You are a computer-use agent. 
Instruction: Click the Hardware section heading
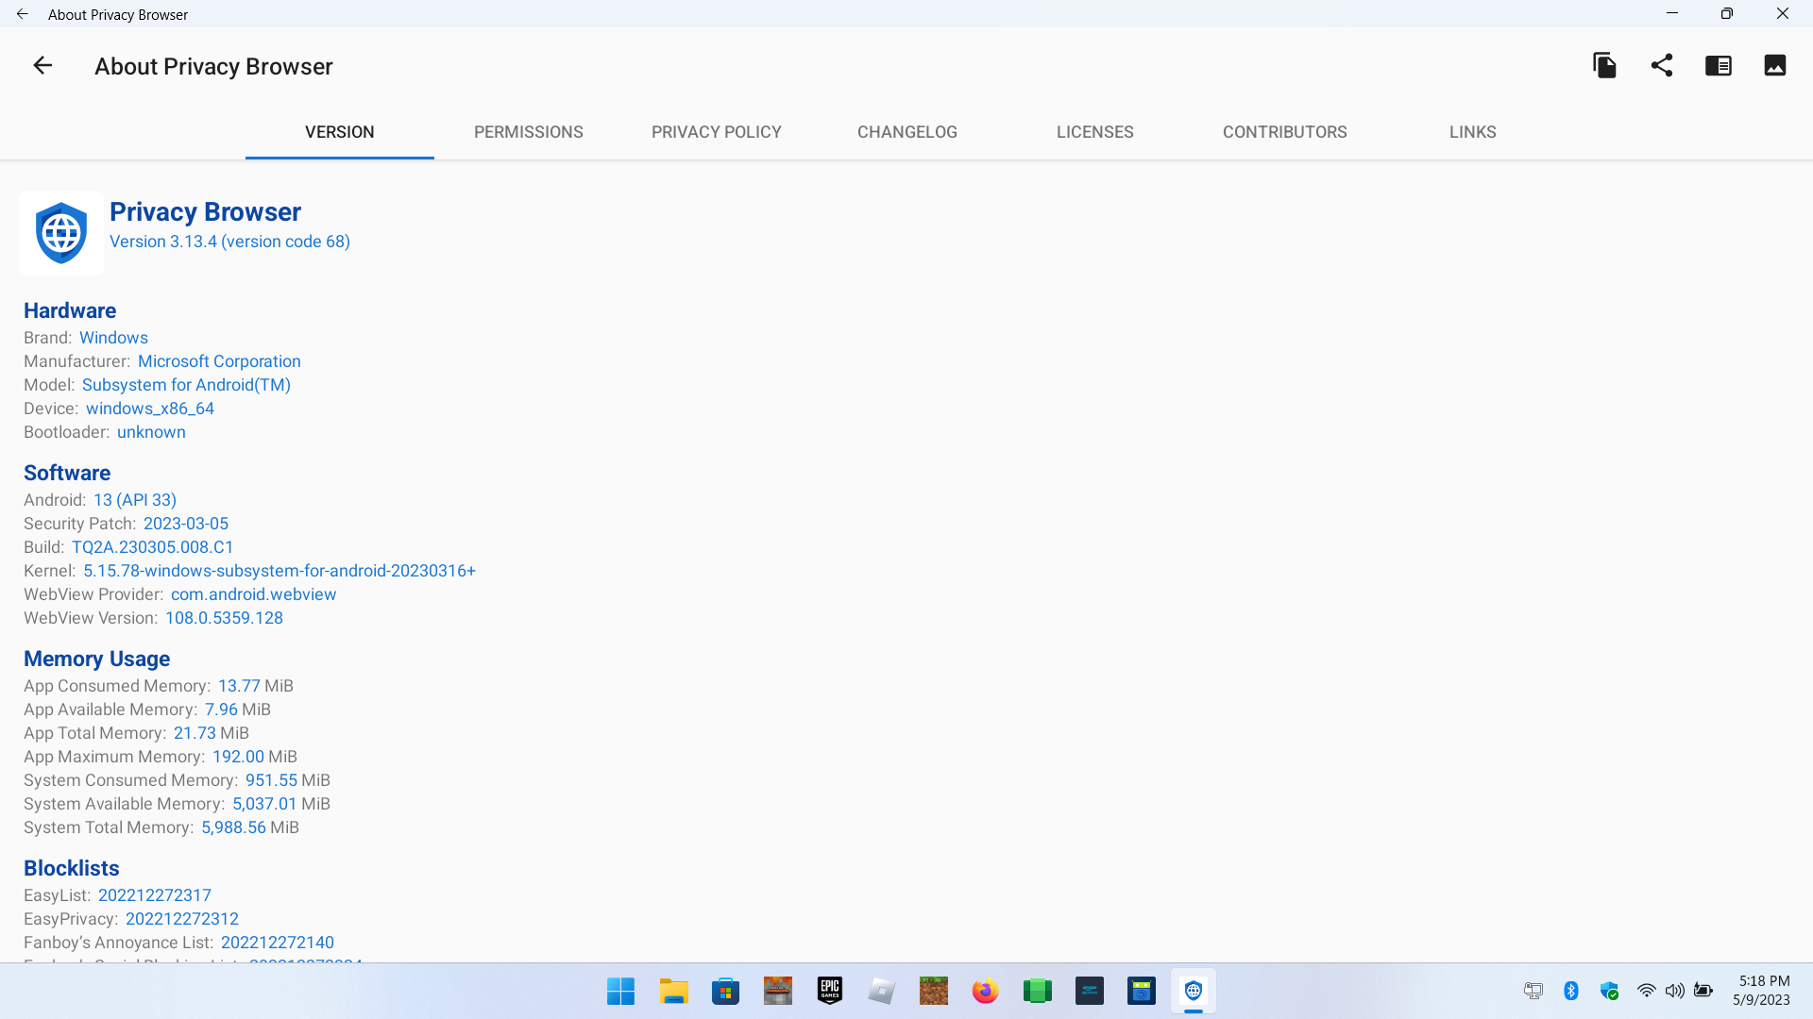point(70,310)
